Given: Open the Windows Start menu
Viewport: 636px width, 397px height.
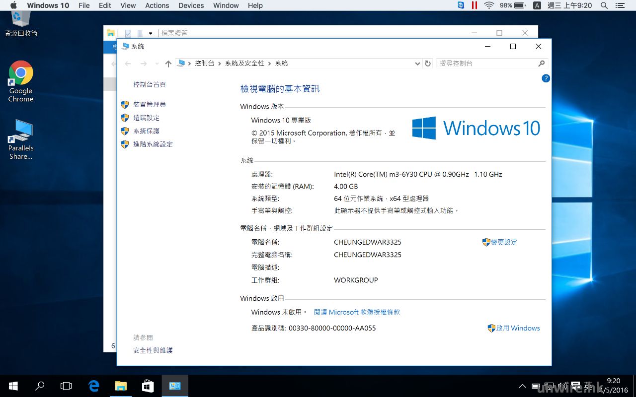Looking at the screenshot, I should pos(13,386).
